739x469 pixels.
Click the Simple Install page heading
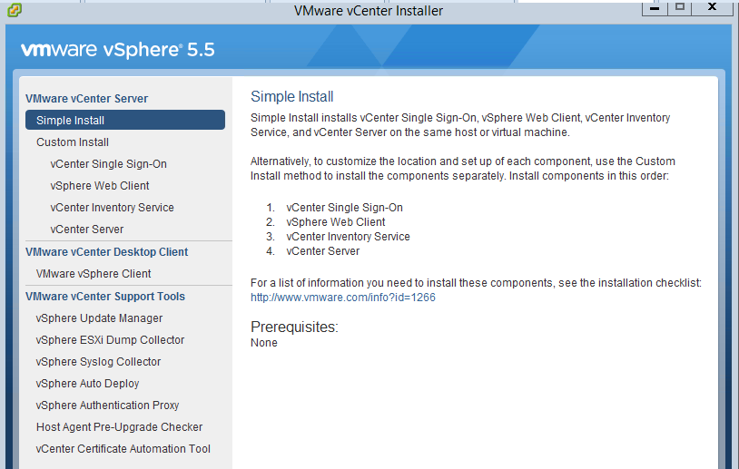pos(291,96)
